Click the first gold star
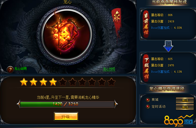This screenshot has height=128, width=196. (x=24, y=82)
